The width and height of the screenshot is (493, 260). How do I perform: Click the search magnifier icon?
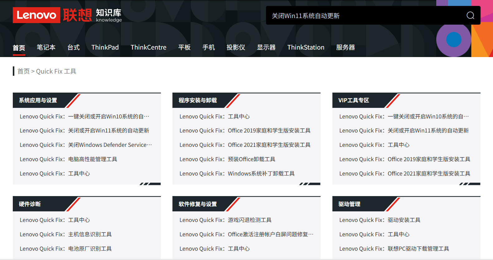(x=470, y=15)
